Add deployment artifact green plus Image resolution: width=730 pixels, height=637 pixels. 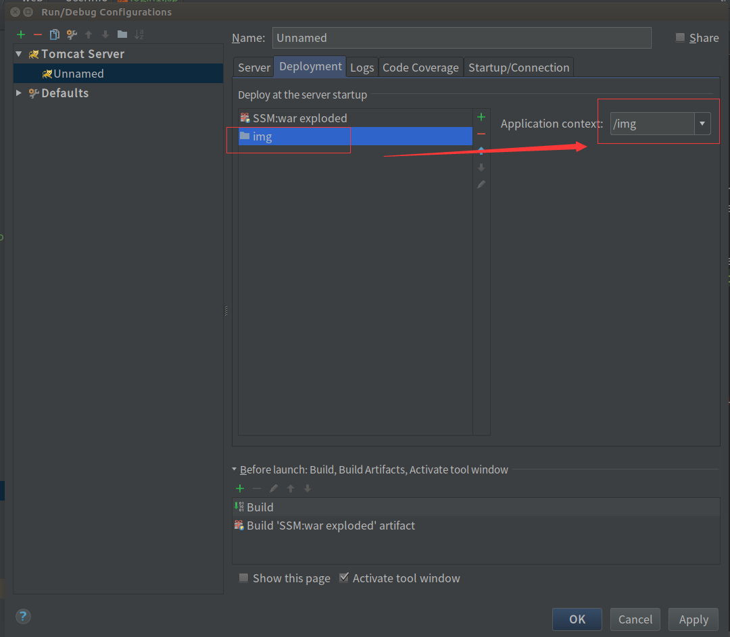pos(481,117)
